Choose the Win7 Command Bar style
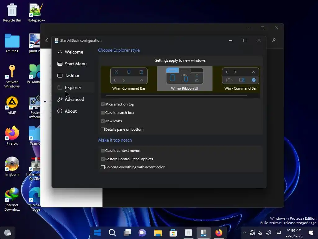This screenshot has height=239, width=318. [x=241, y=79]
